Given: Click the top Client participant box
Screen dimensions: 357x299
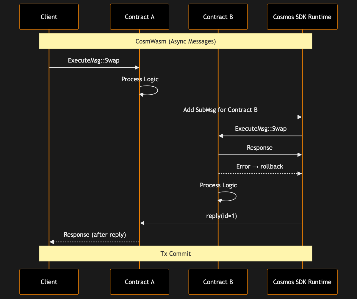Looking at the screenshot, I should [x=49, y=17].
